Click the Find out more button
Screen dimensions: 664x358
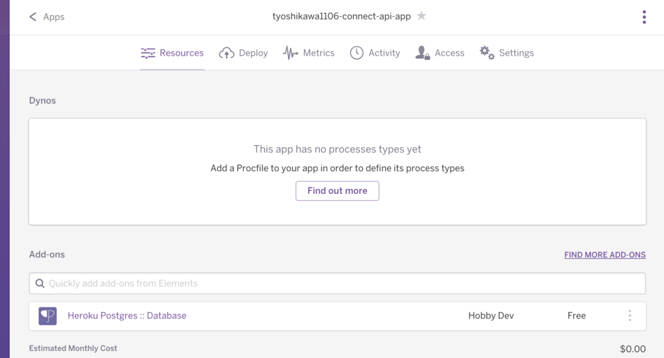click(337, 191)
